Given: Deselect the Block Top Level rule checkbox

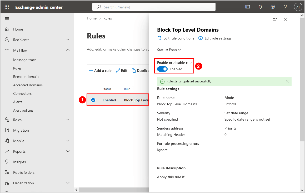Looking at the screenshot, I should [x=93, y=100].
